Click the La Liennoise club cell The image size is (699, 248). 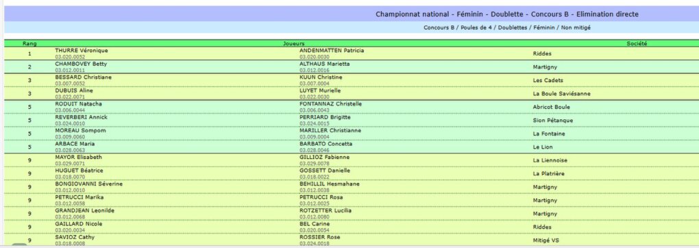pos(550,160)
